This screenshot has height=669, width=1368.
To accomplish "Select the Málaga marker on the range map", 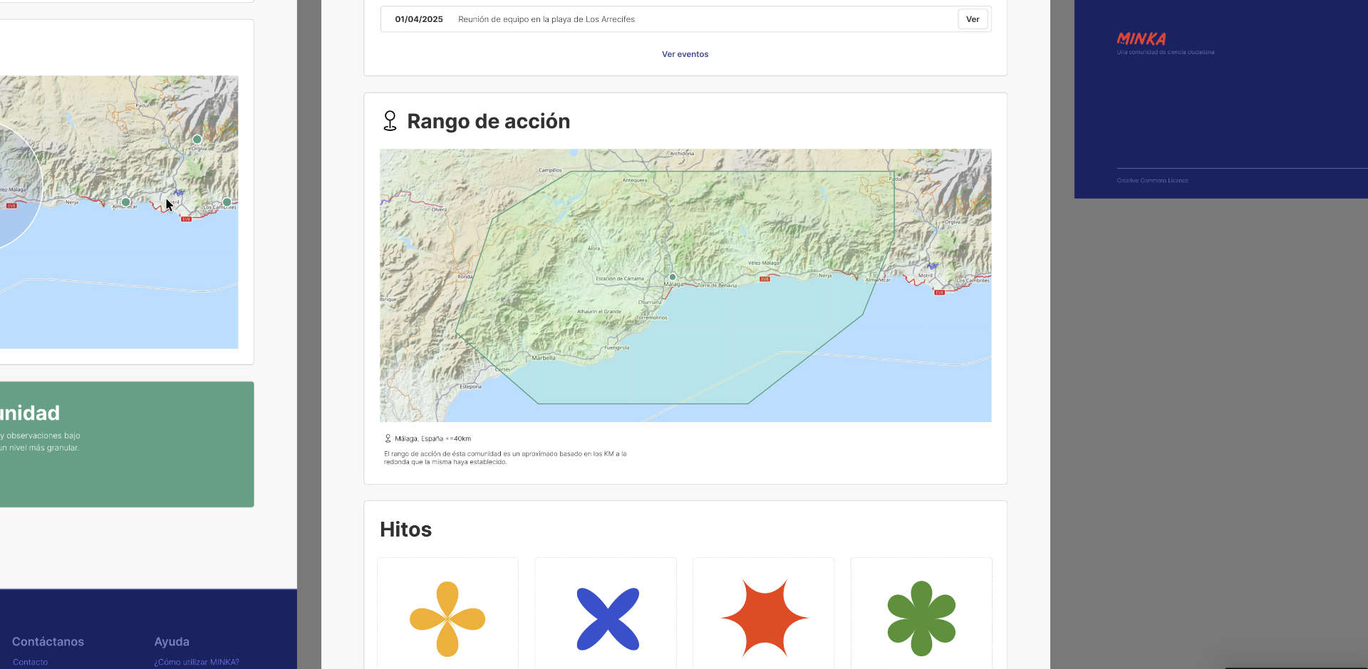I will pos(672,277).
